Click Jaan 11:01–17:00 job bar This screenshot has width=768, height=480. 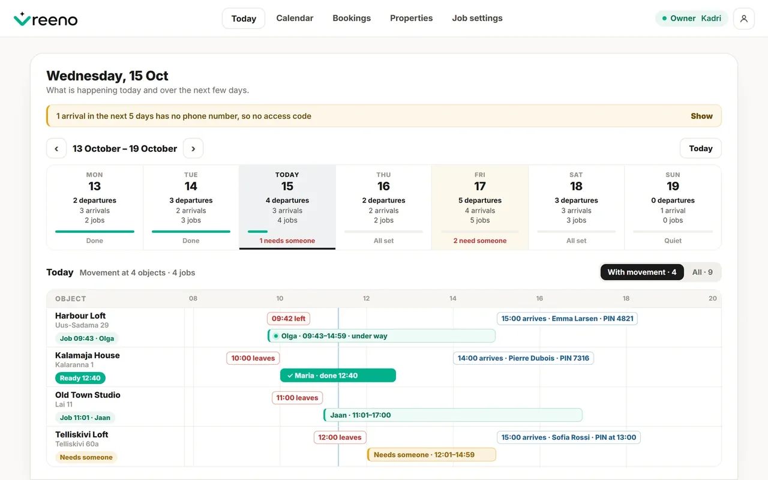[x=453, y=415]
